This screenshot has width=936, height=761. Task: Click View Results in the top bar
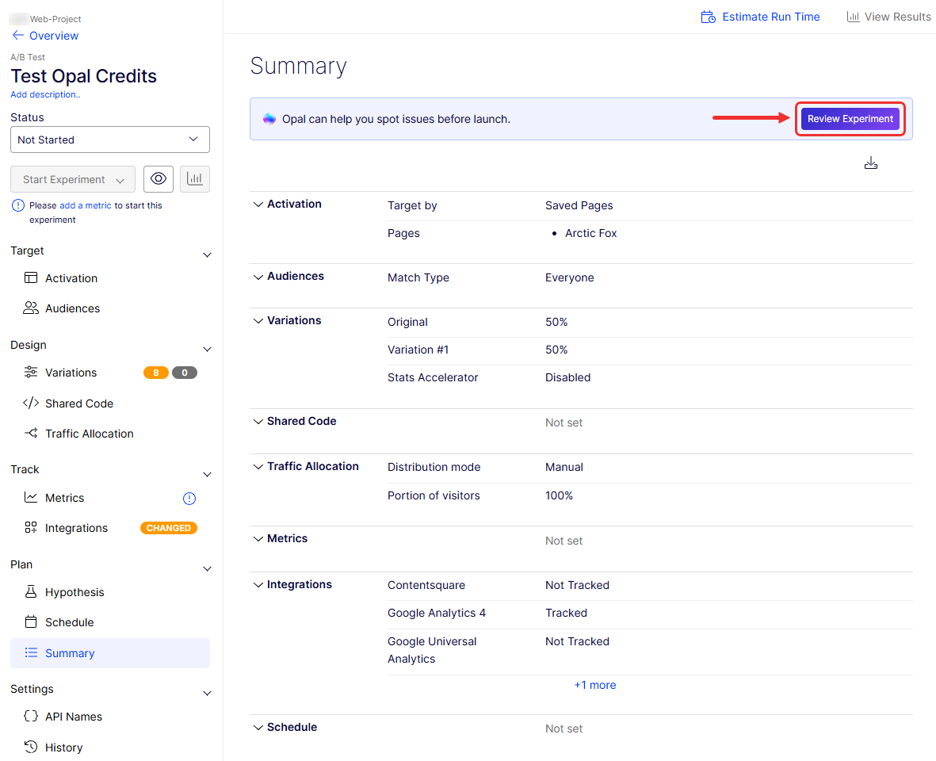[x=888, y=16]
